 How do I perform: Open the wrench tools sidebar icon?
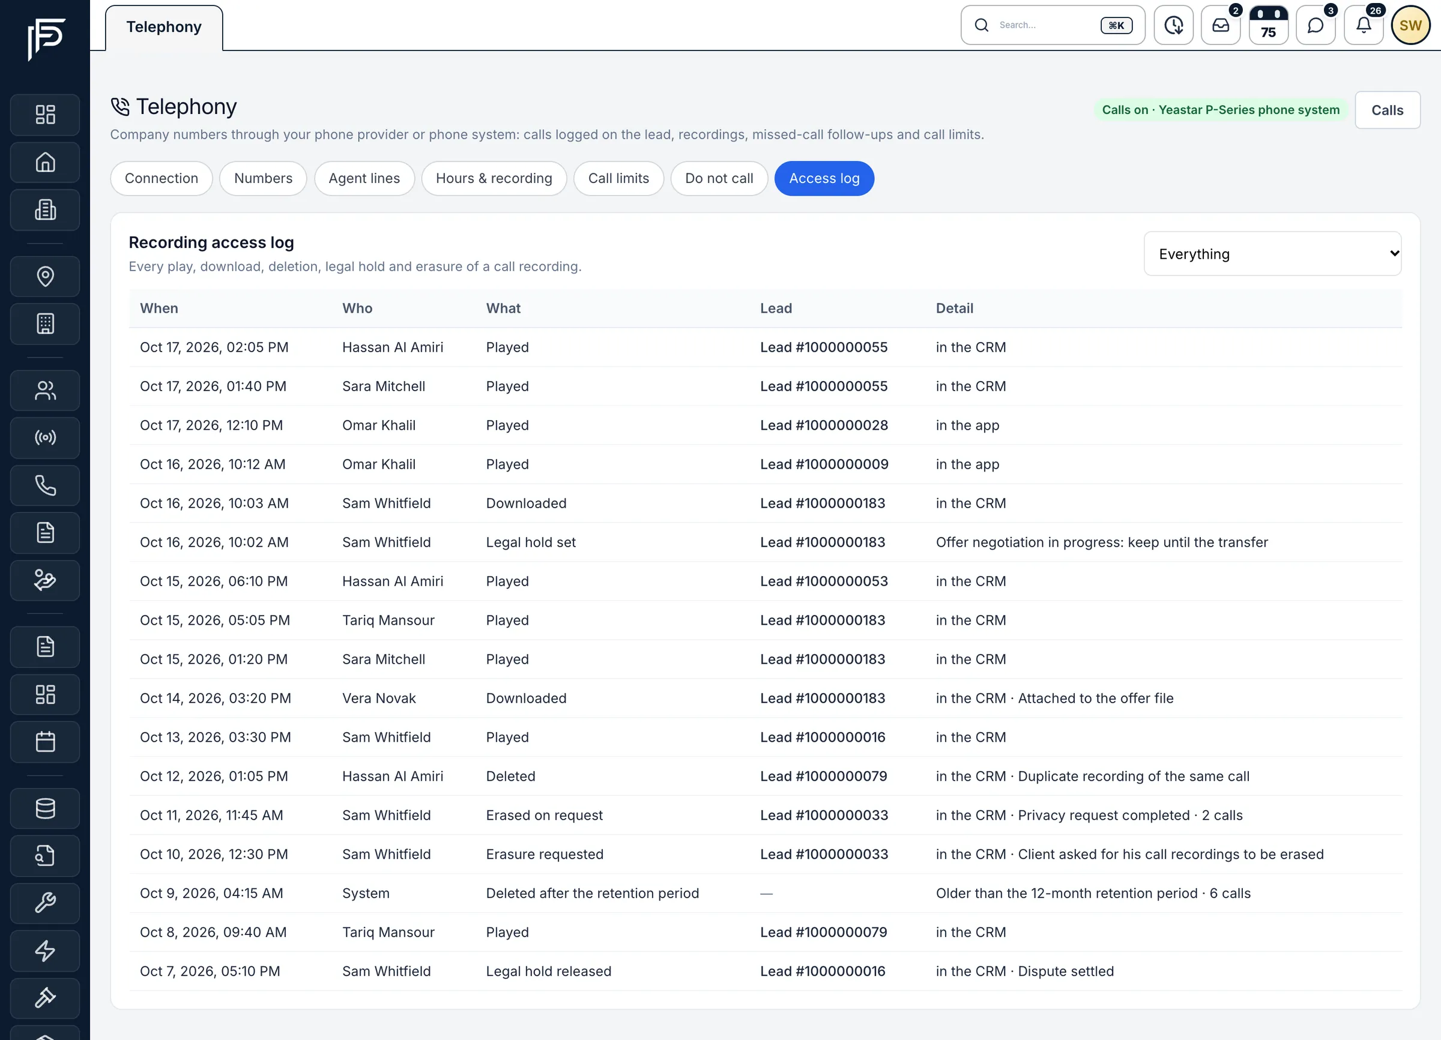[45, 903]
